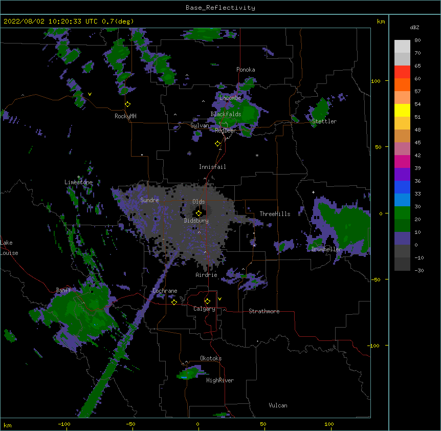Click the Base_Reflectivity title text
This screenshot has width=441, height=431.
click(x=220, y=8)
